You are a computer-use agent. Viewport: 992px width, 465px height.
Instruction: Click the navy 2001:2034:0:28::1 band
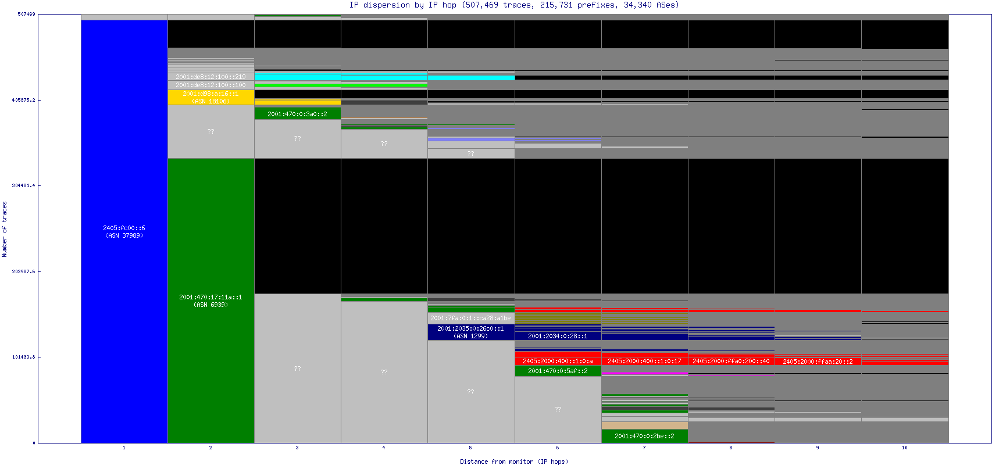coord(558,336)
